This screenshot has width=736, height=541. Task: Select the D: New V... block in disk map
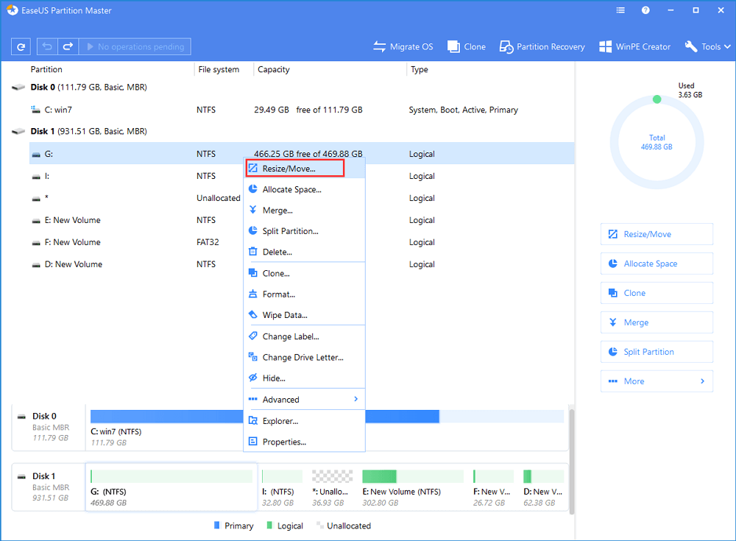tap(544, 487)
